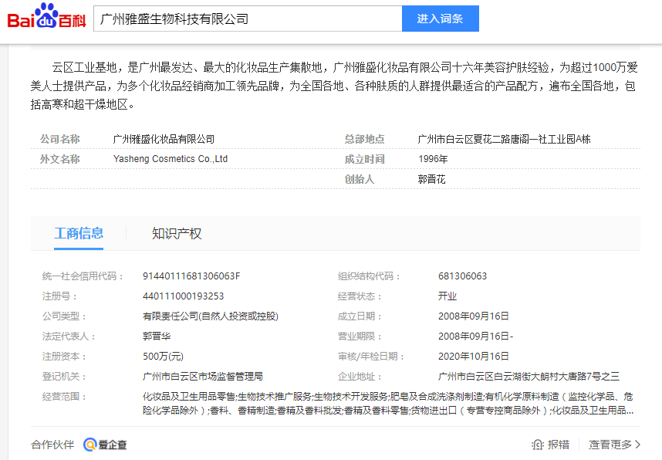This screenshot has height=460, width=662.
Task: Expand 查看更多 chevron arrow
Action: pyautogui.click(x=637, y=445)
